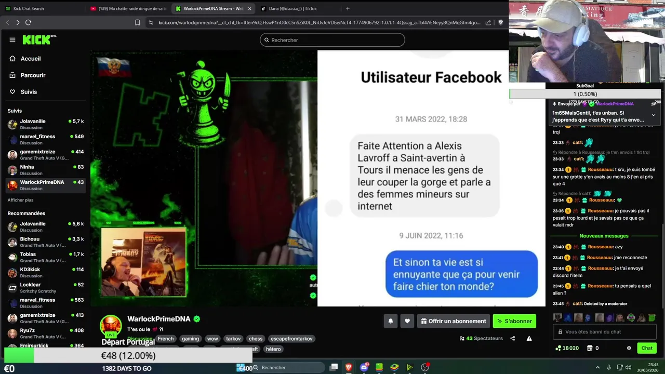Click the hétero tag

273,349
